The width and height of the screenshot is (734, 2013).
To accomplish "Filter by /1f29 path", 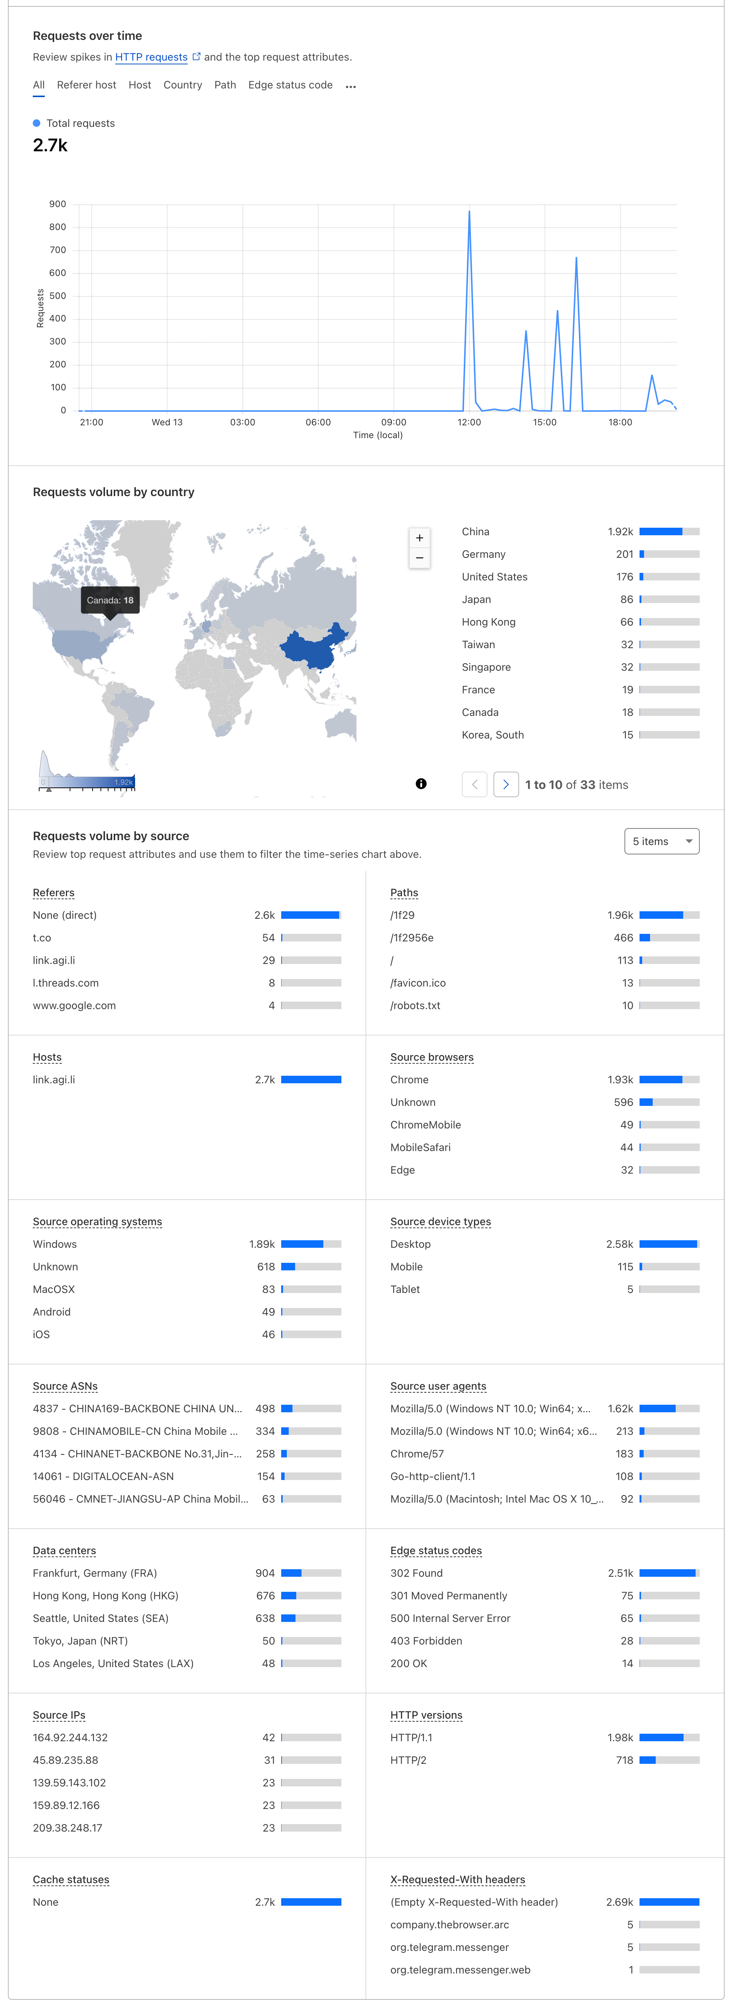I will (545, 915).
